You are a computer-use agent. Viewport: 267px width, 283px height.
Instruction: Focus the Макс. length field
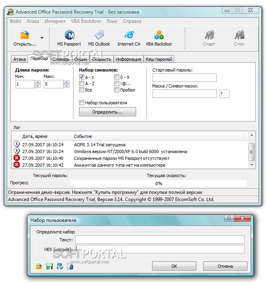(54, 84)
